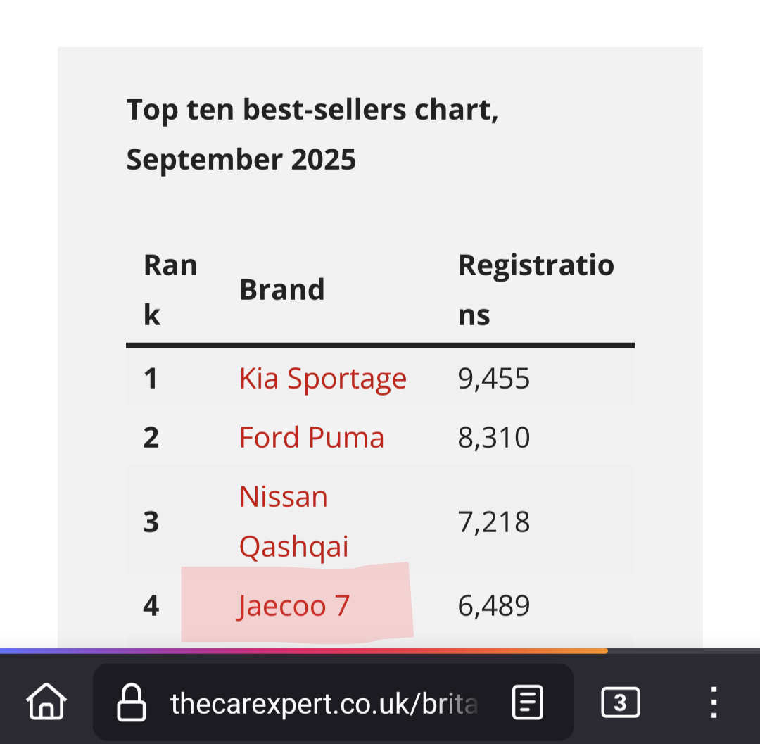Select the 9,455 registrations figure
The height and width of the screenshot is (744, 760).
click(x=494, y=379)
